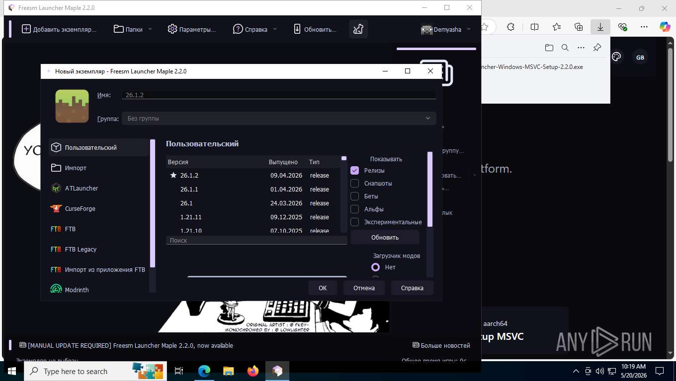Screen dimensions: 676x381
Task: Click the Update (Обновить) toolbar item
Action: coord(315,29)
